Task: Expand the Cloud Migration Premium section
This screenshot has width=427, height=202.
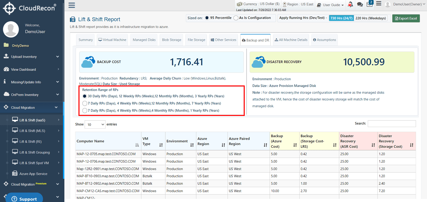Action: point(32,184)
